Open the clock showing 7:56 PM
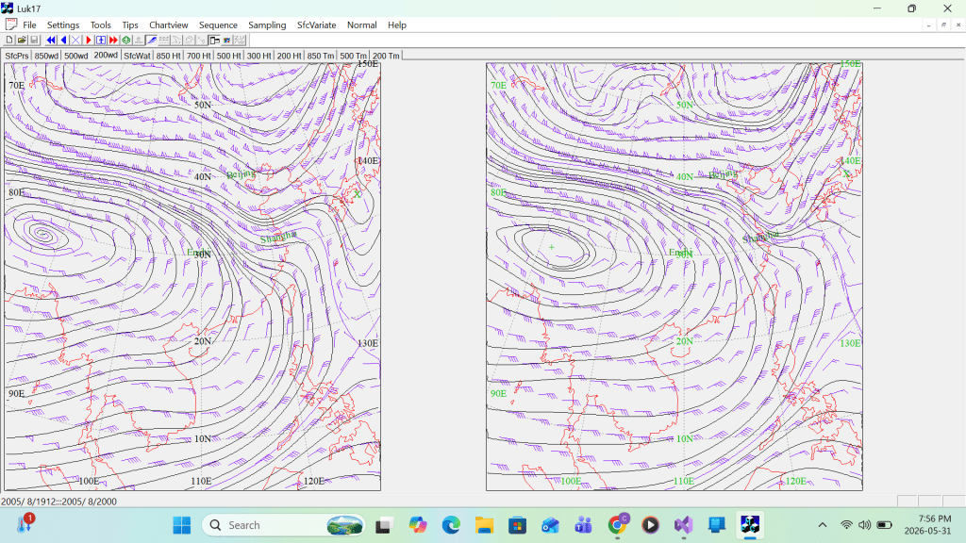Viewport: 966px width, 543px height. pyautogui.click(x=928, y=525)
